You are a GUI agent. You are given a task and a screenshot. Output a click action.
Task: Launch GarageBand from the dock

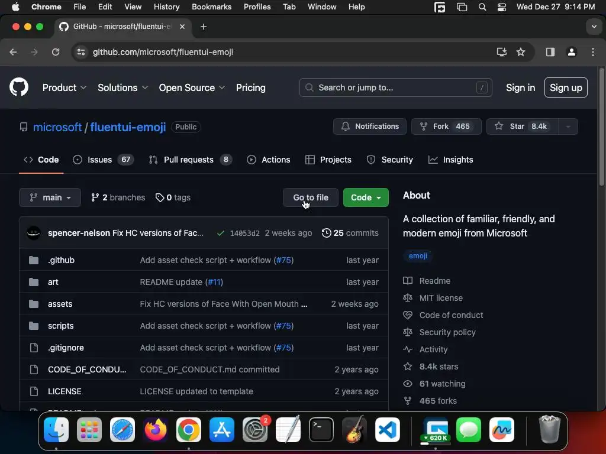[354, 429]
